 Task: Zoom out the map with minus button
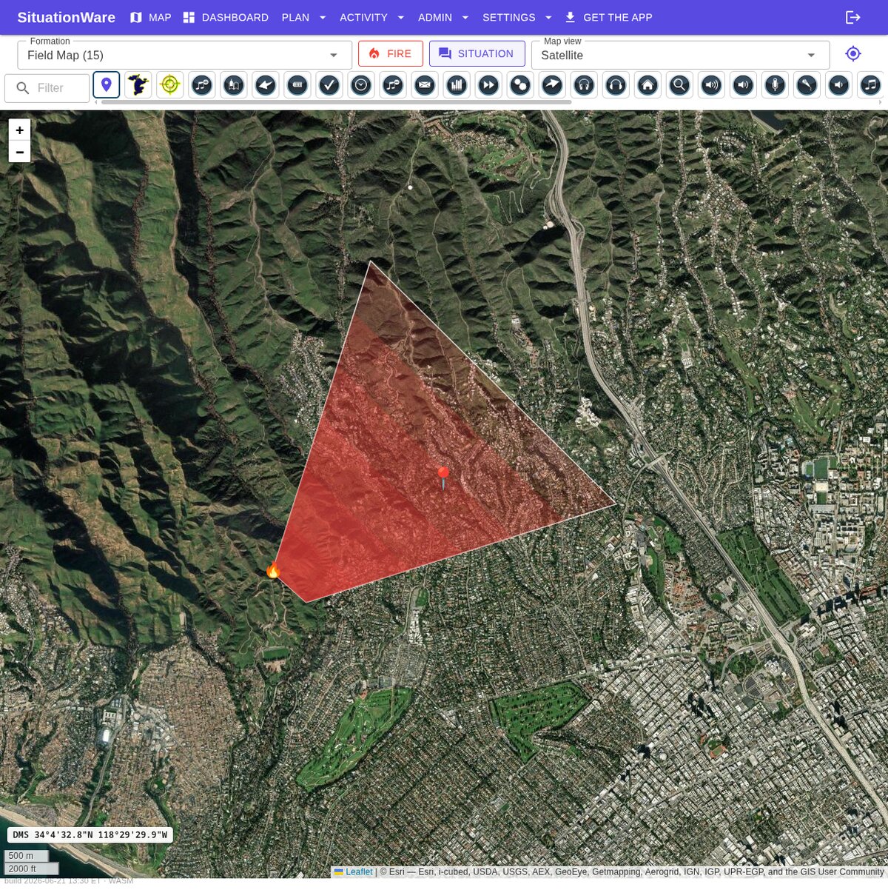[20, 152]
